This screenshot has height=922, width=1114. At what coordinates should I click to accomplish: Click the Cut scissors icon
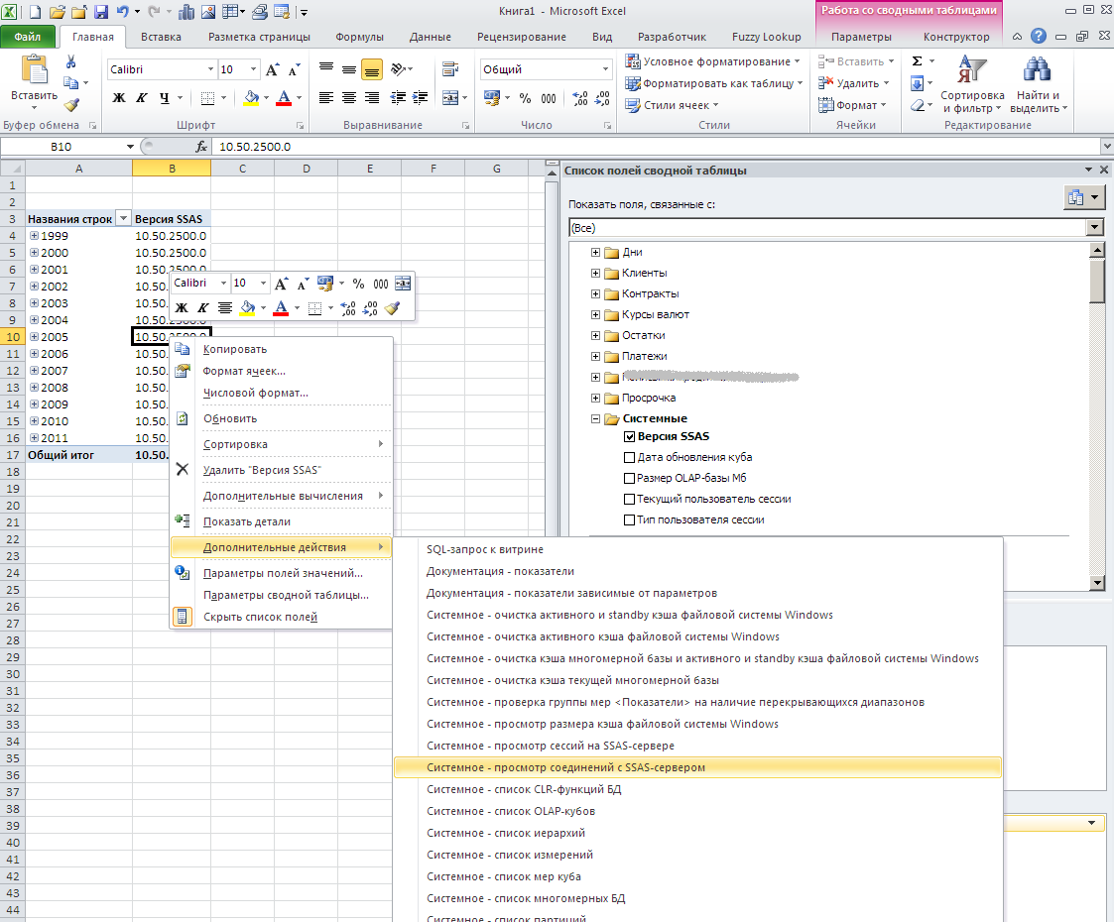[x=71, y=62]
